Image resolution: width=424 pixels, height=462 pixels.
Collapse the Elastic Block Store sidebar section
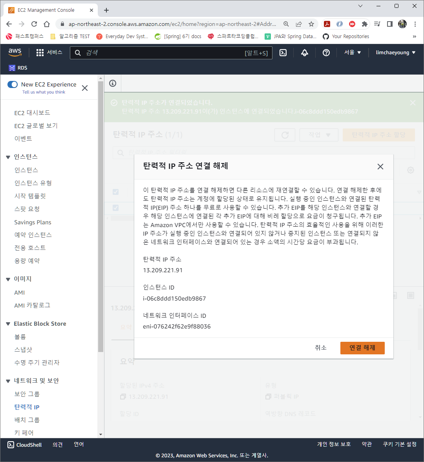(8, 324)
